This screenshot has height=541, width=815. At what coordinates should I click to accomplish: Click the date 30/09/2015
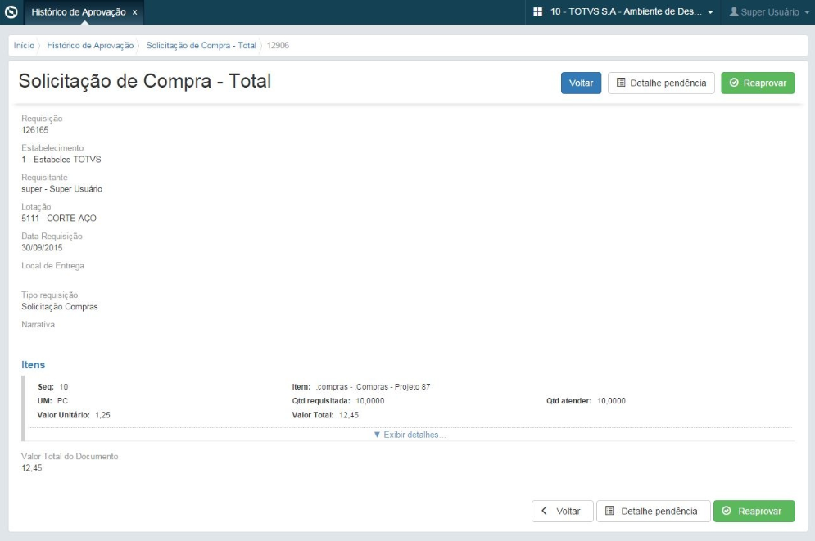42,248
